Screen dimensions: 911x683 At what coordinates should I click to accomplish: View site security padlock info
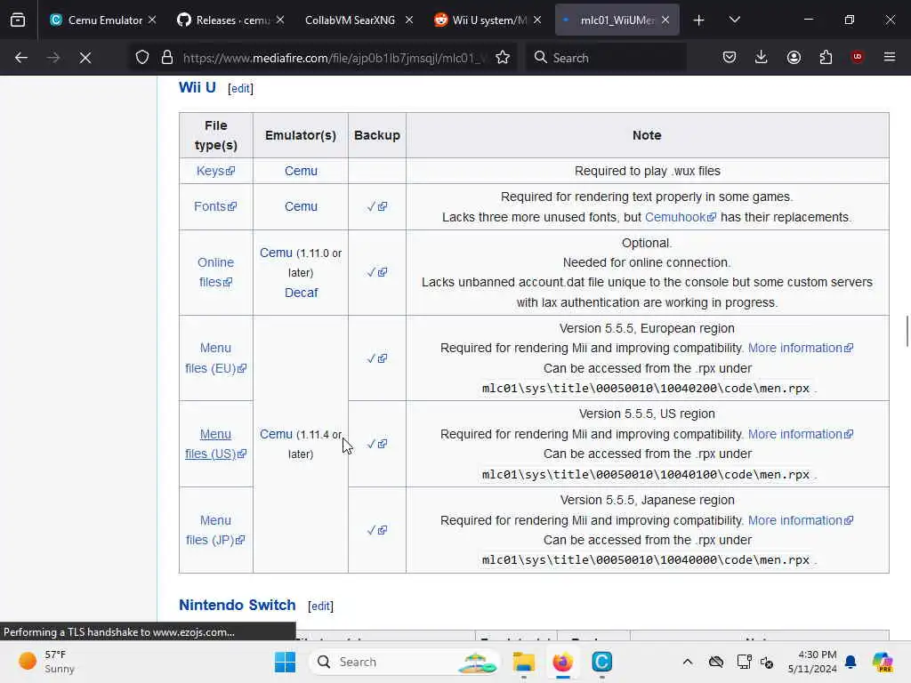click(167, 58)
